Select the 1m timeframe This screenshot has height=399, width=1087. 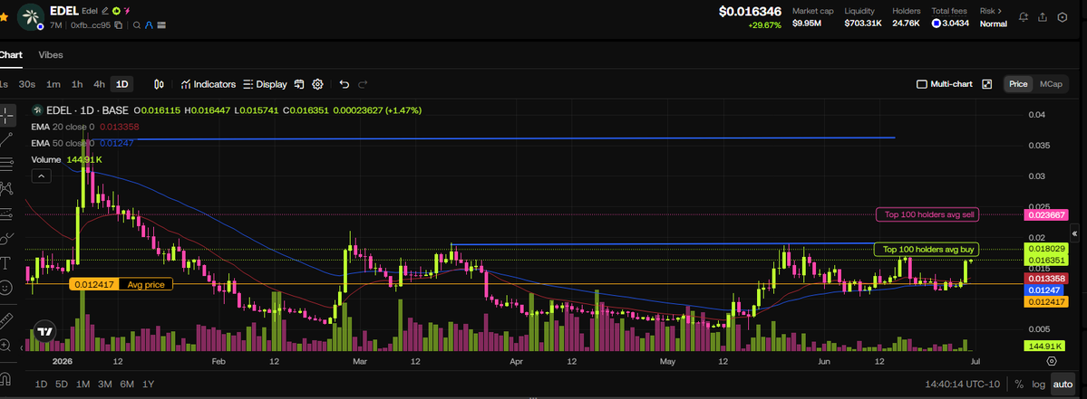click(x=53, y=84)
